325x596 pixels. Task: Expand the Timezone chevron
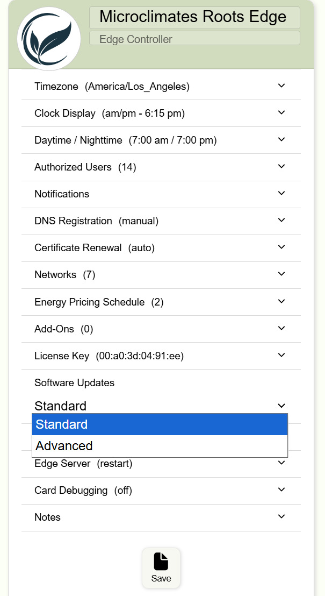click(281, 86)
